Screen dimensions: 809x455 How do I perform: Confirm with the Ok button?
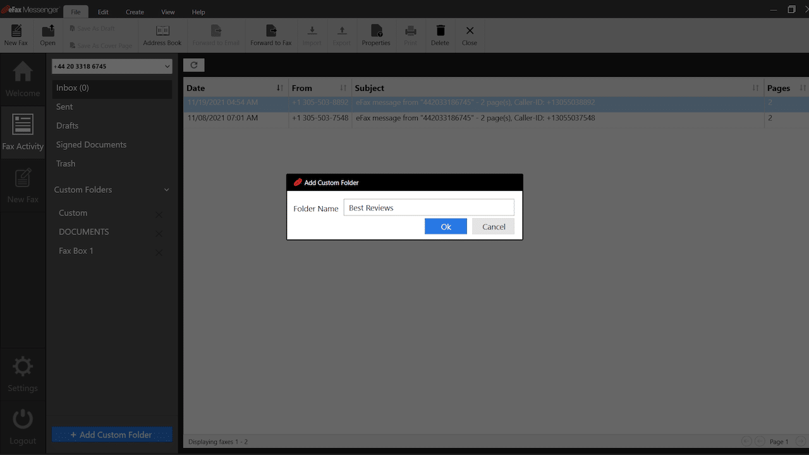[446, 226]
